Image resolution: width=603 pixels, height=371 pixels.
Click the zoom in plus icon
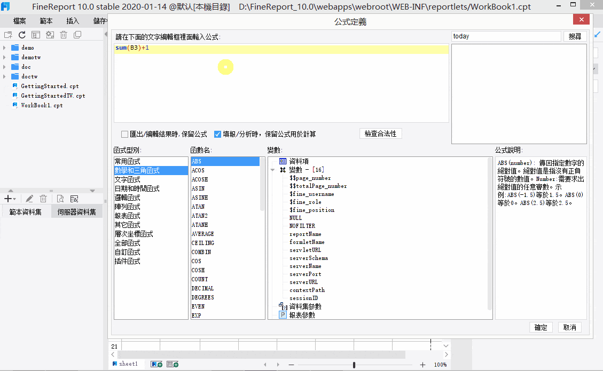point(422,365)
